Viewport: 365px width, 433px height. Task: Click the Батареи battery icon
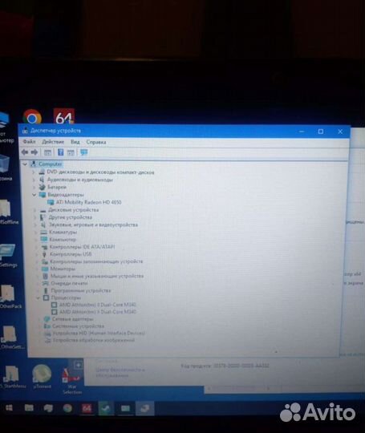pyautogui.click(x=43, y=187)
